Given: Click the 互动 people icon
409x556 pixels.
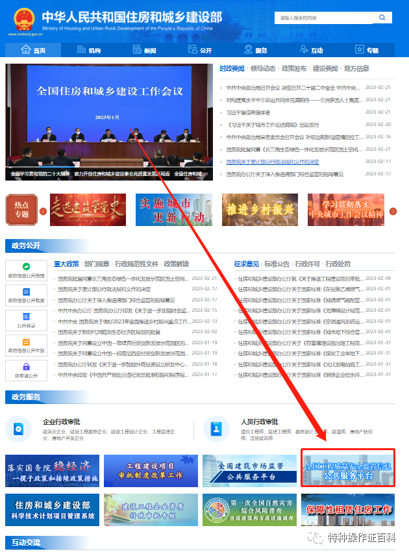Looking at the screenshot, I should [304, 49].
